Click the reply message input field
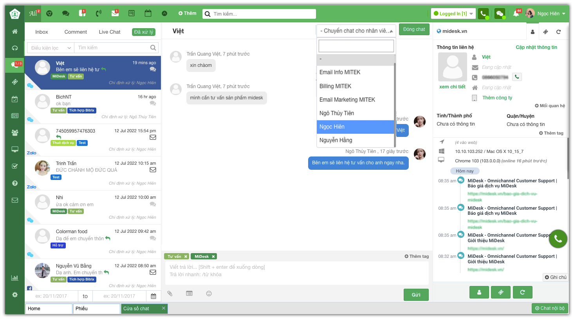 point(296,271)
